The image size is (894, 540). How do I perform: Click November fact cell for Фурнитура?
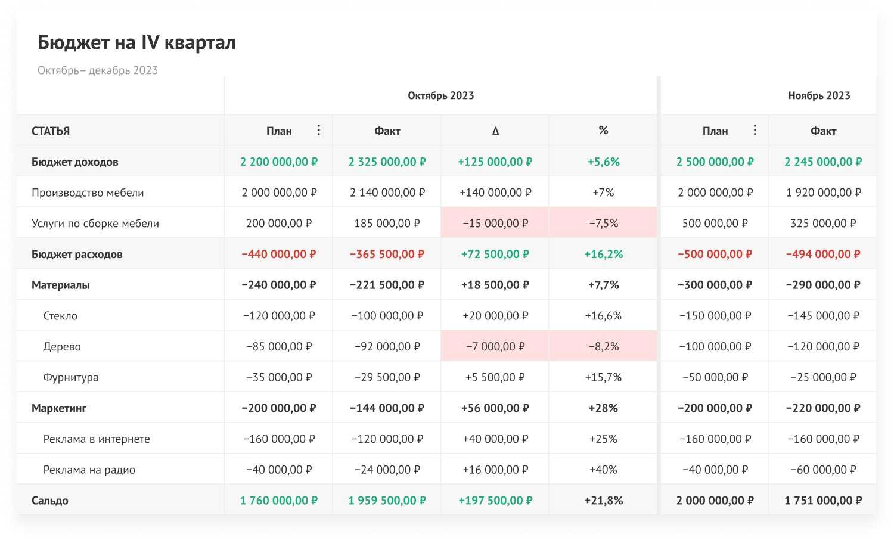point(823,377)
